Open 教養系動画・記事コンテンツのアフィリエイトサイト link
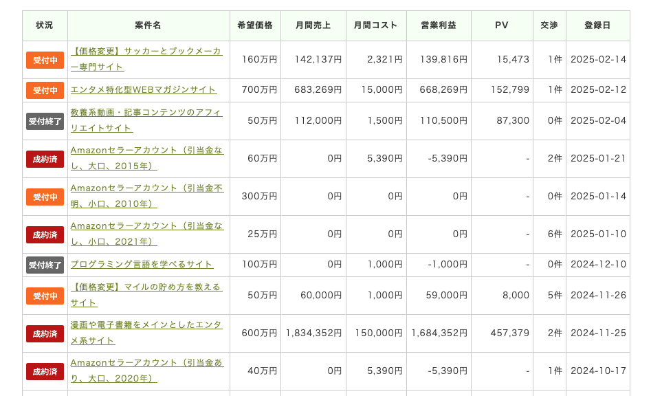662x396 pixels. [x=146, y=113]
